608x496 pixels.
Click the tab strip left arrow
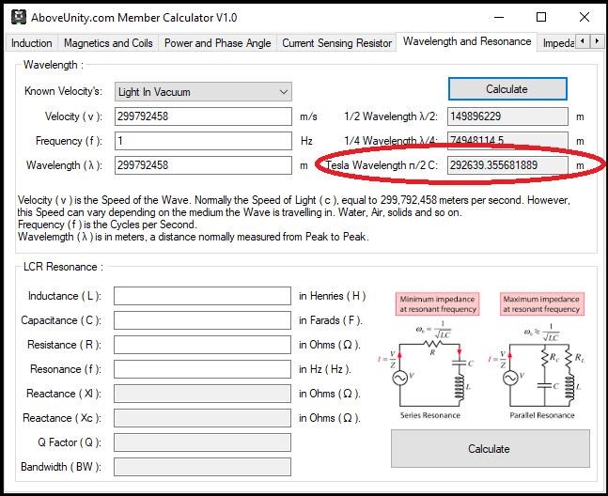(582, 40)
